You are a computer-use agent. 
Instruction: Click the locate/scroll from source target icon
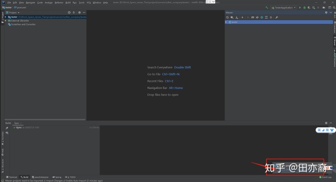tap(69, 13)
